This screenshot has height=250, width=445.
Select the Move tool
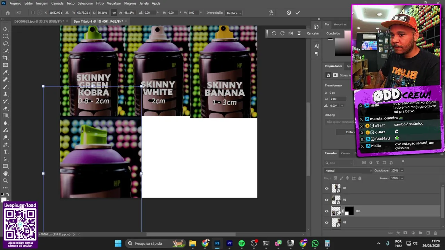(x=5, y=29)
